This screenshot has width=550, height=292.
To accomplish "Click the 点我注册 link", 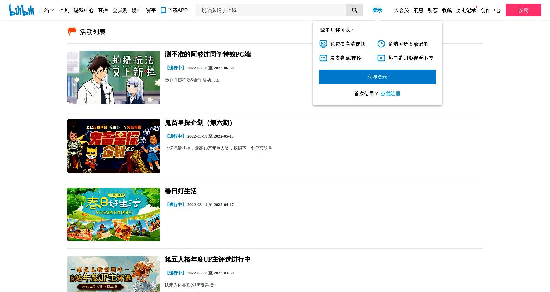I will pyautogui.click(x=390, y=93).
